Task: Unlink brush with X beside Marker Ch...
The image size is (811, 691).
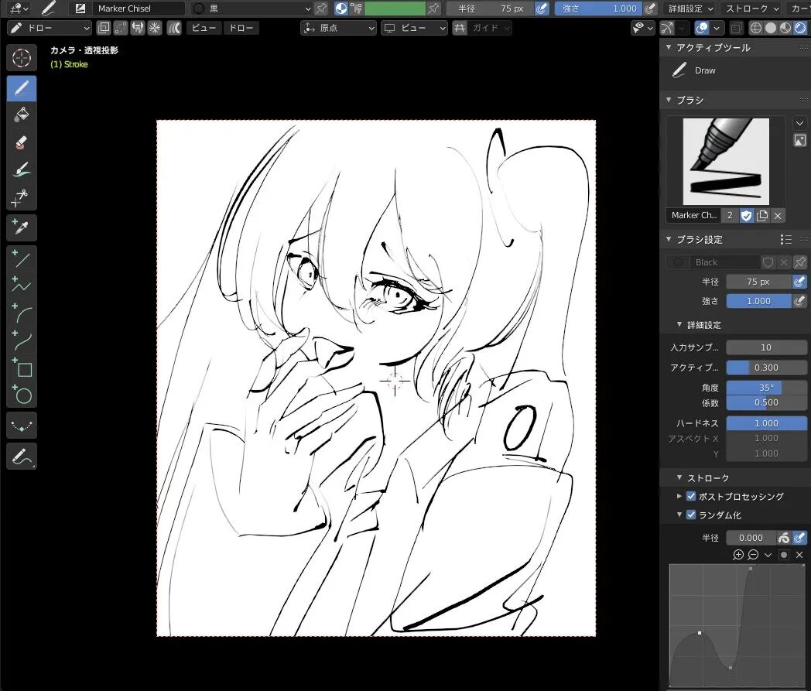Action: 778,216
